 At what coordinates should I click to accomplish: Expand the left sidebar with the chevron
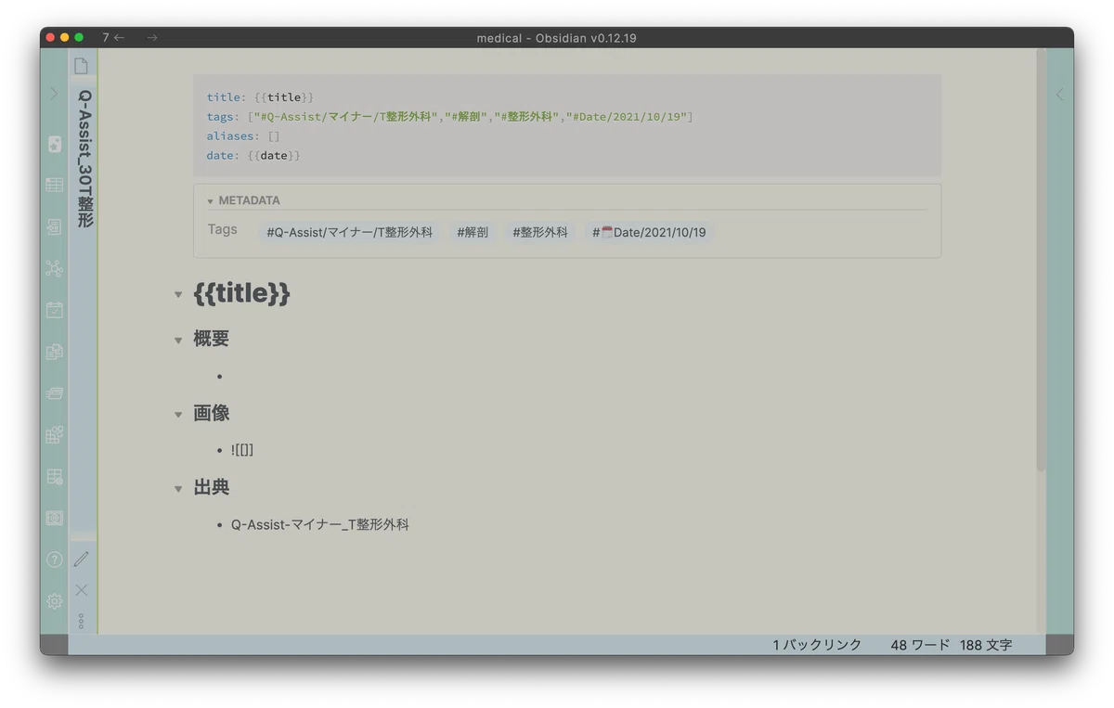pos(54,94)
